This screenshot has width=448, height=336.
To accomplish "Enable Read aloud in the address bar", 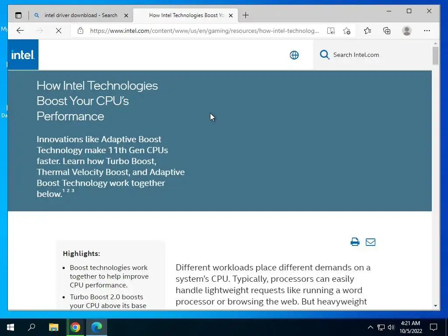I will (x=331, y=31).
